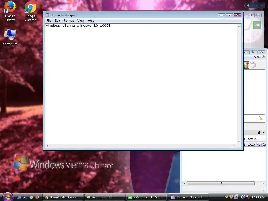Click the BeeBEEP horizontal scrollbar left arrow
This screenshot has width=268, height=201.
[x=185, y=183]
